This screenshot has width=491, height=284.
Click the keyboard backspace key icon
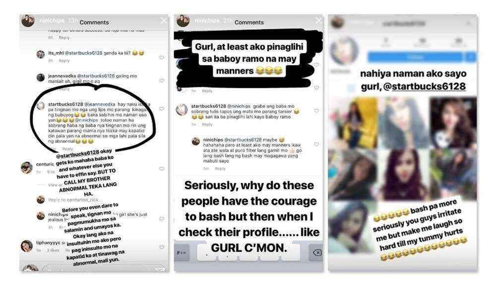(316, 253)
